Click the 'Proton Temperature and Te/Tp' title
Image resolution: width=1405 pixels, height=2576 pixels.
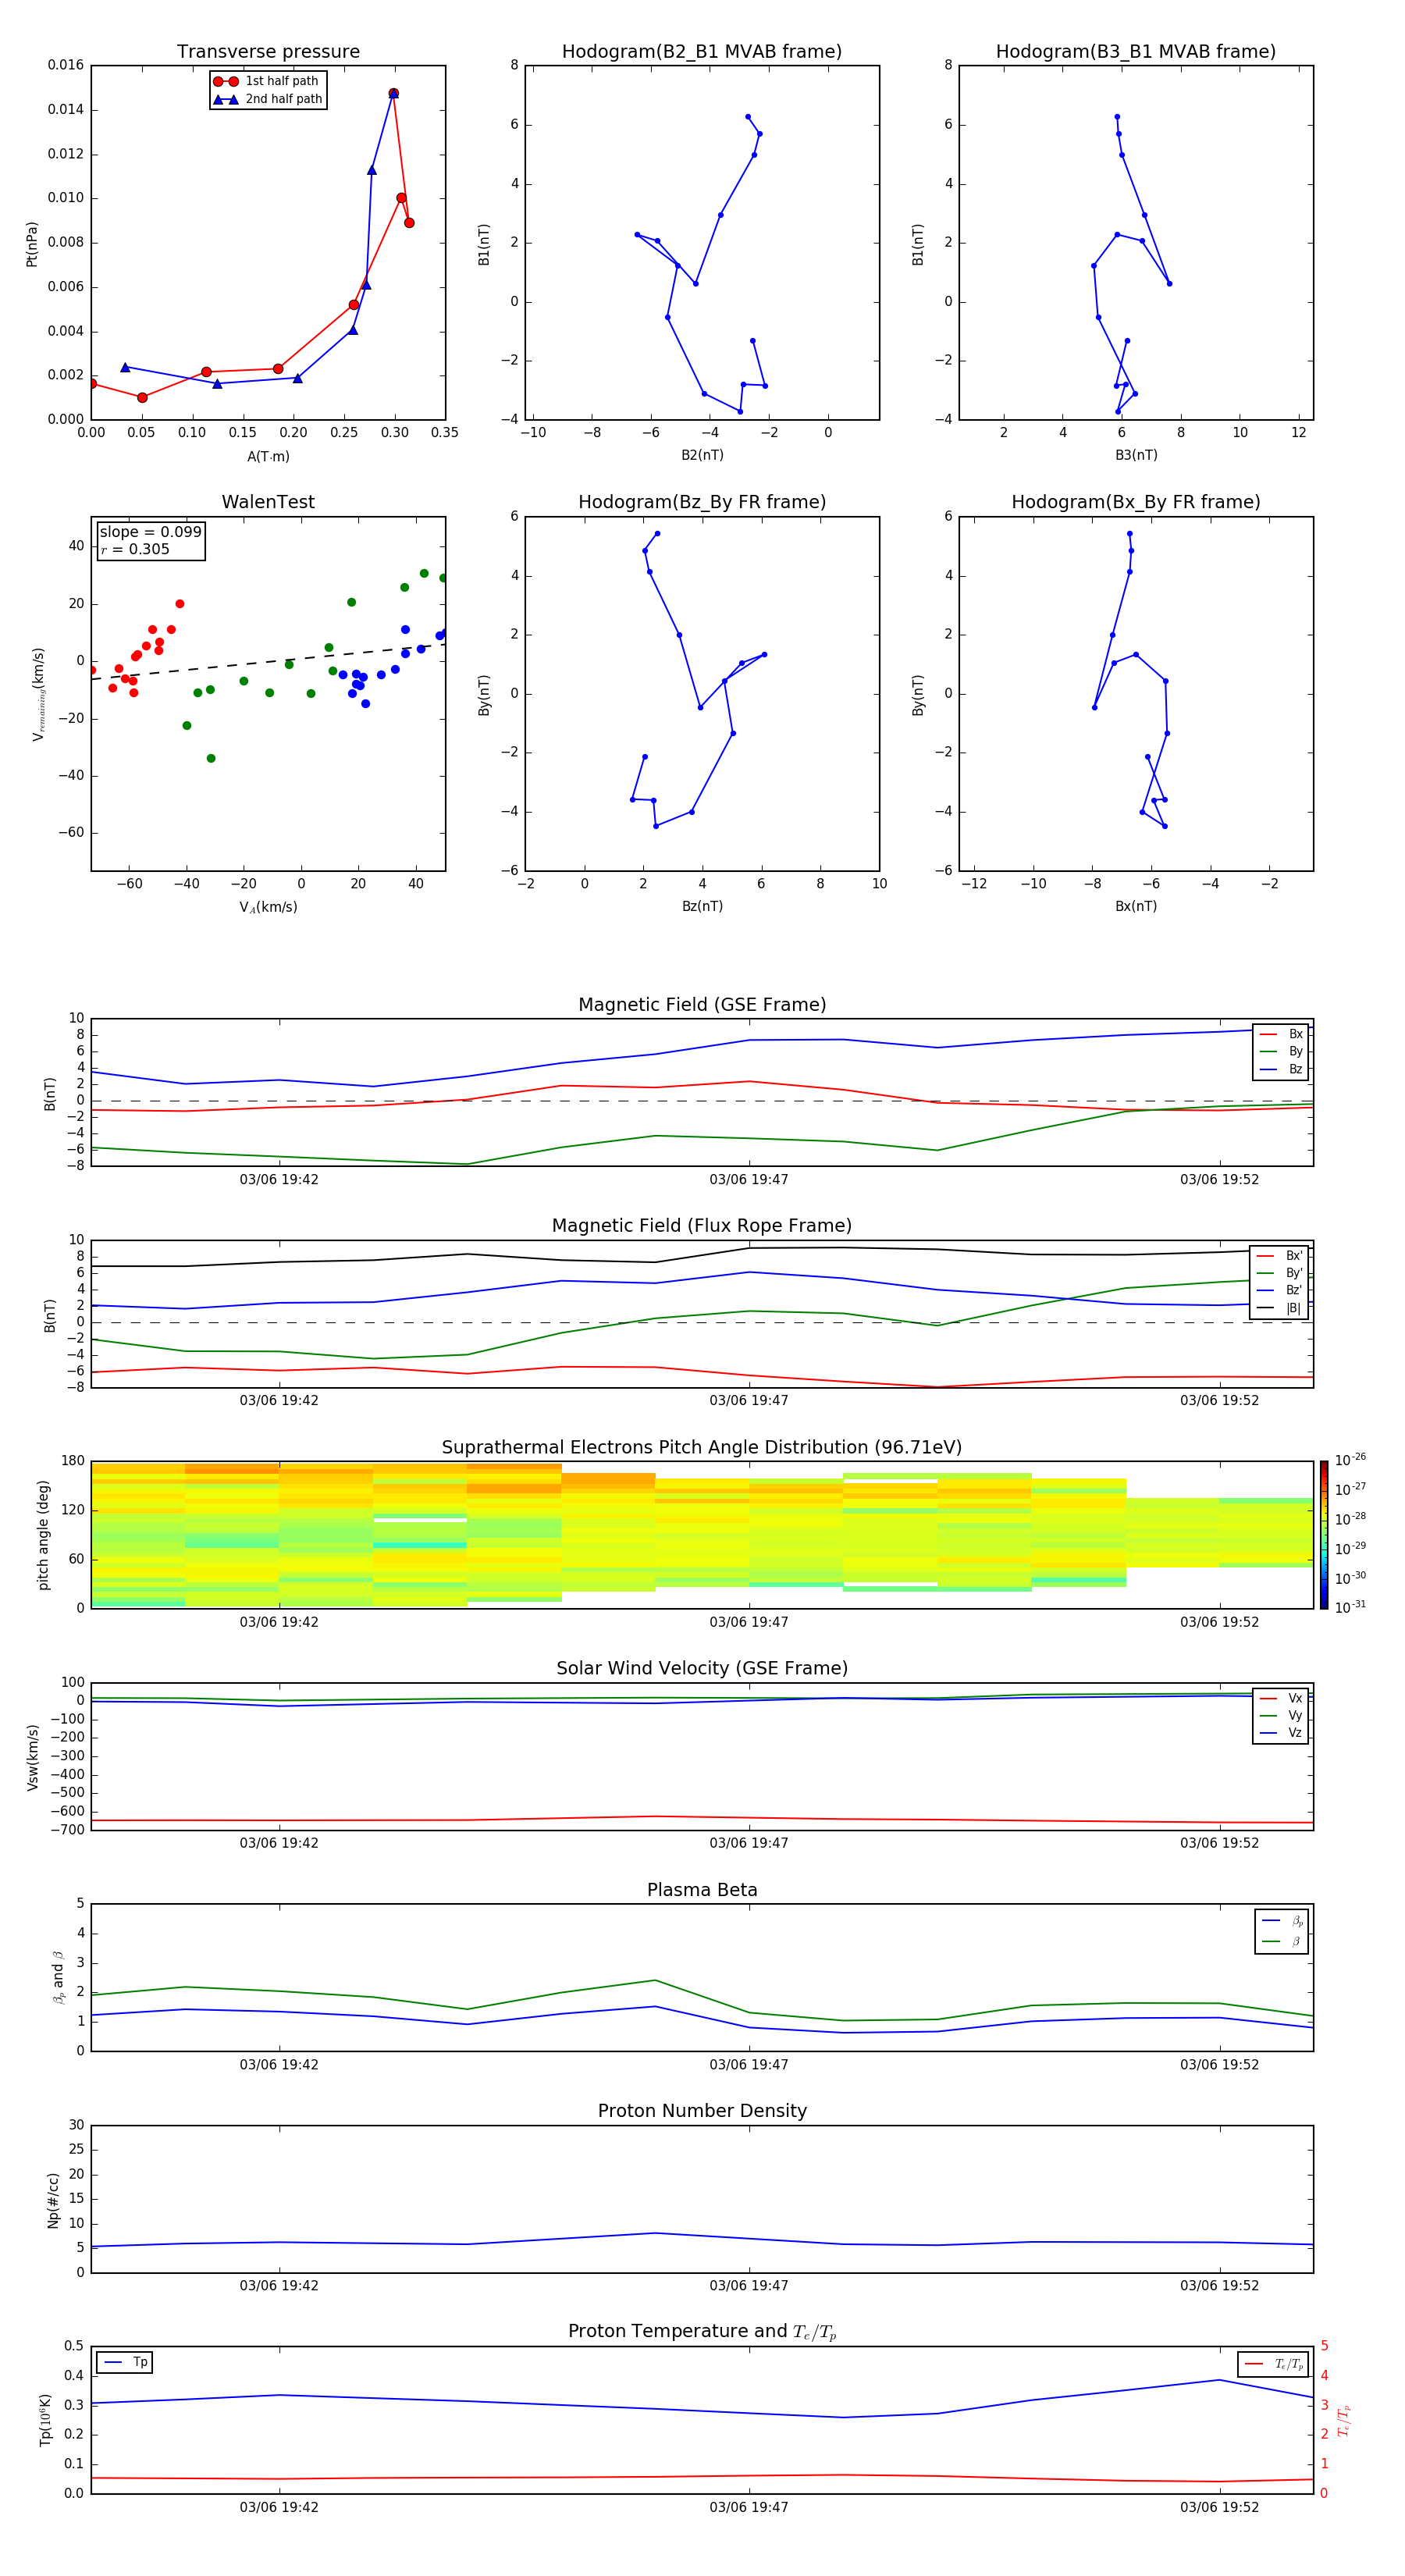702,2332
